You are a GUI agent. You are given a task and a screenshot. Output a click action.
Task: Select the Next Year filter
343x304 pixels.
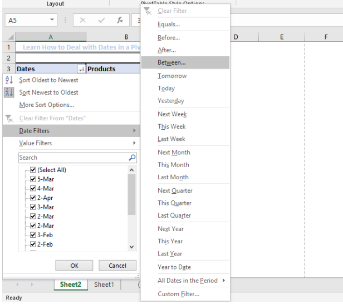(x=185, y=229)
